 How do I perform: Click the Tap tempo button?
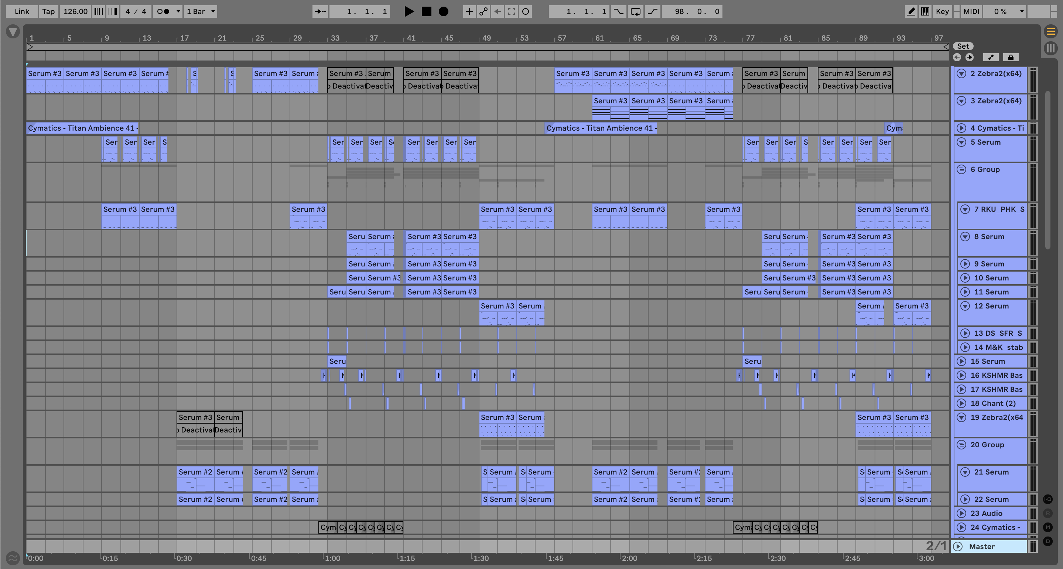coord(48,11)
